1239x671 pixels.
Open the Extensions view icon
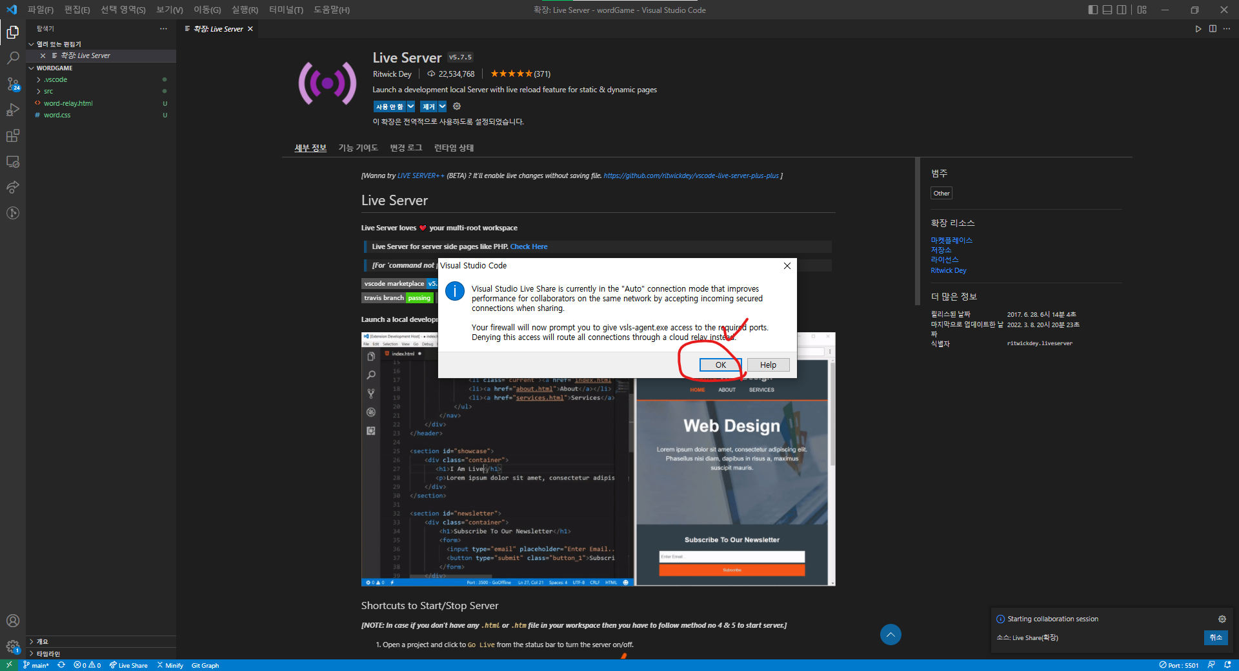[13, 135]
